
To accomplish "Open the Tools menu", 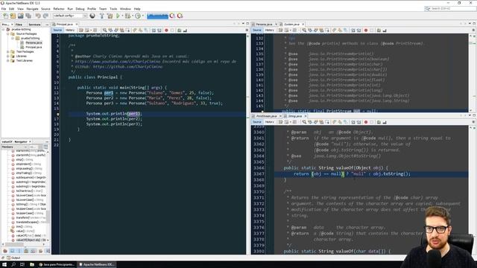I will click(113, 9).
